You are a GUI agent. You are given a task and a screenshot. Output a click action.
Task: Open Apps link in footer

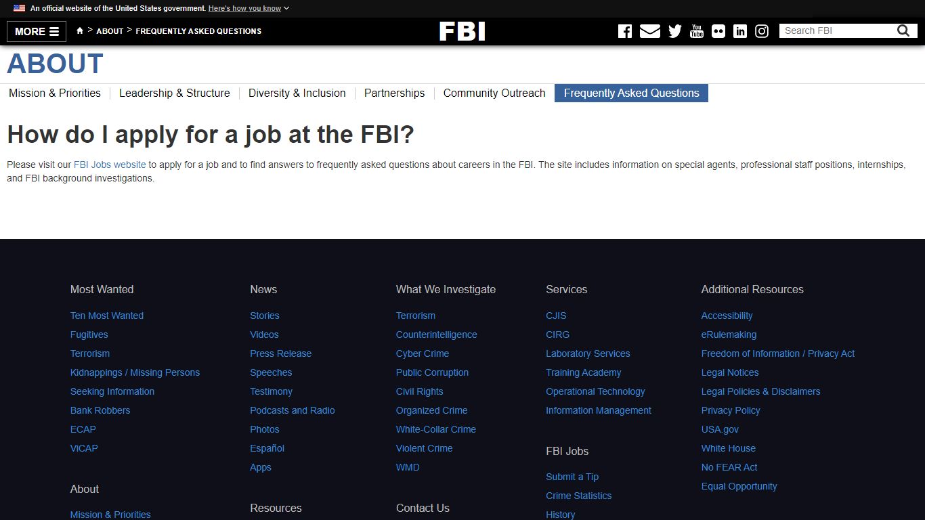pyautogui.click(x=261, y=467)
